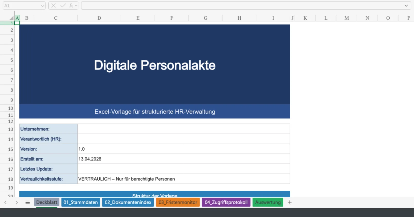Select the Vertraulichkeitsstufe: label cell
Image resolution: width=414 pixels, height=217 pixels.
point(48,179)
